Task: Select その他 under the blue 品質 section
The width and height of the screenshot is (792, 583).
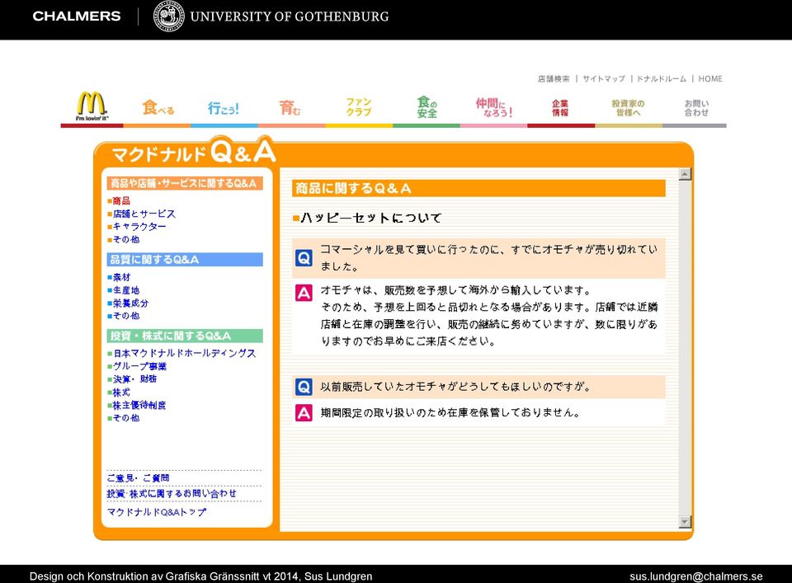Action: click(125, 316)
